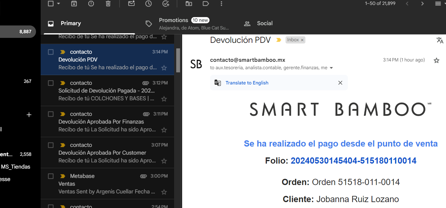
Task: Open select dropdown arrow beside checkbox
Action: [59, 4]
